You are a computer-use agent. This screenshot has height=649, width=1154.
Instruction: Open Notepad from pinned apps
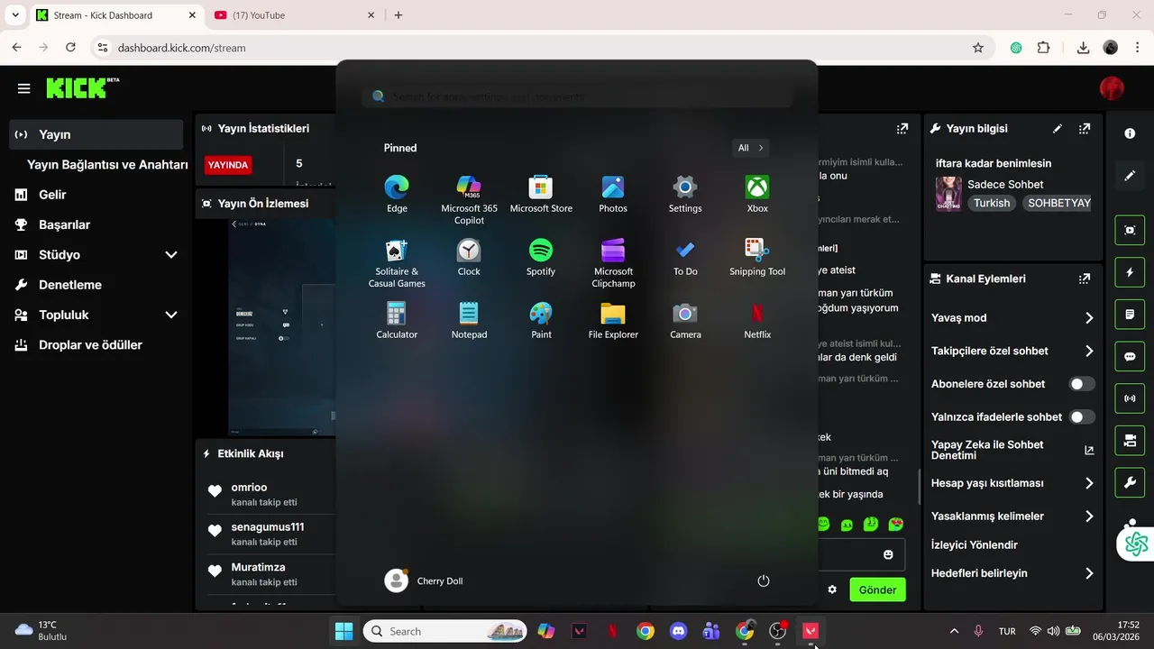[x=469, y=321]
